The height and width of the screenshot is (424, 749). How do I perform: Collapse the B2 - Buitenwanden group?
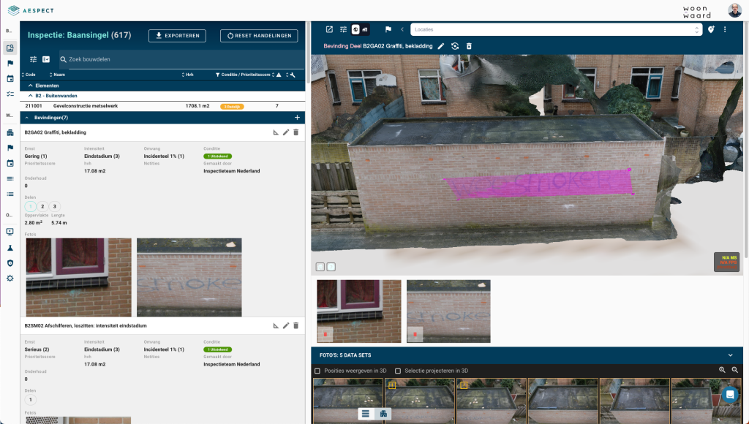31,96
